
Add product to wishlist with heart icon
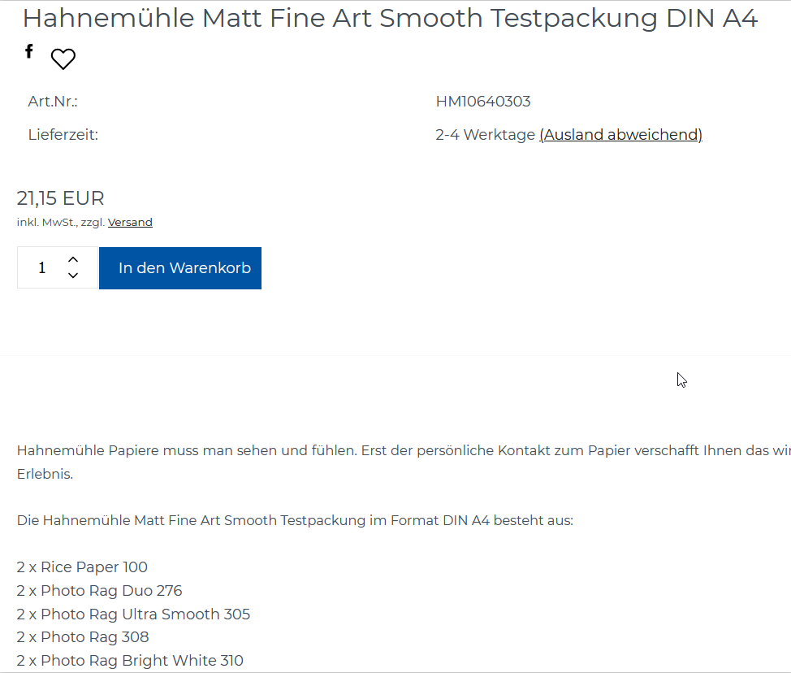point(63,59)
